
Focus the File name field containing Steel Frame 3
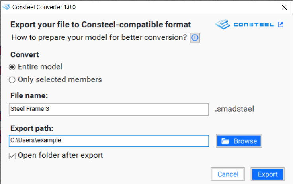pyautogui.click(x=109, y=109)
